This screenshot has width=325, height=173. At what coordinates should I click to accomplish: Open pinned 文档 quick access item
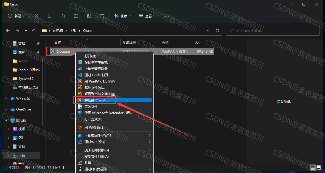(x=22, y=44)
